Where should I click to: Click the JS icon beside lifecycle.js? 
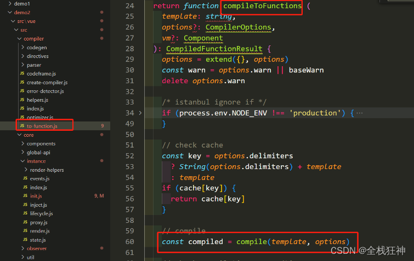[25, 213]
